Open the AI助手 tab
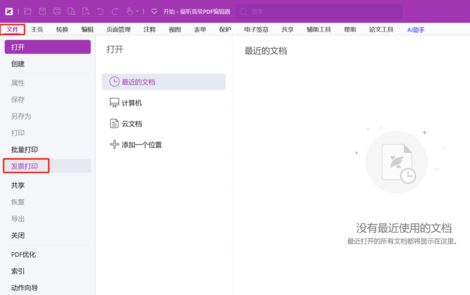Viewport: 470px width, 295px height. (x=416, y=30)
